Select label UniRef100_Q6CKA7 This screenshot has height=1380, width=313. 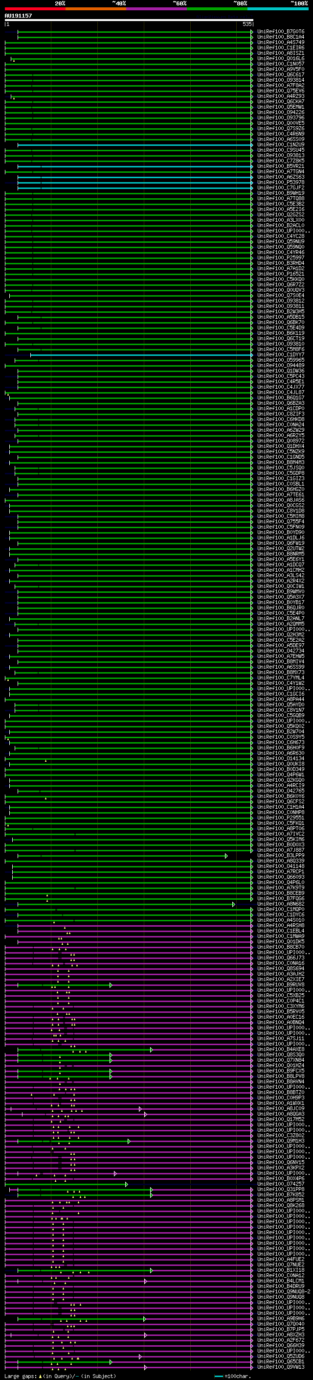pos(280,102)
